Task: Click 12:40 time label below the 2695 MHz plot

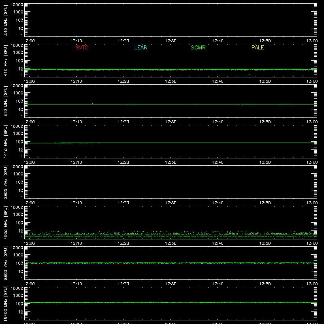Action: pos(218,203)
